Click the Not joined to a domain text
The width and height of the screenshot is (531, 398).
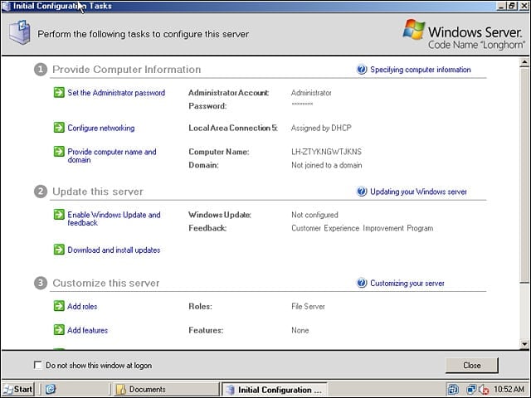tap(326, 165)
